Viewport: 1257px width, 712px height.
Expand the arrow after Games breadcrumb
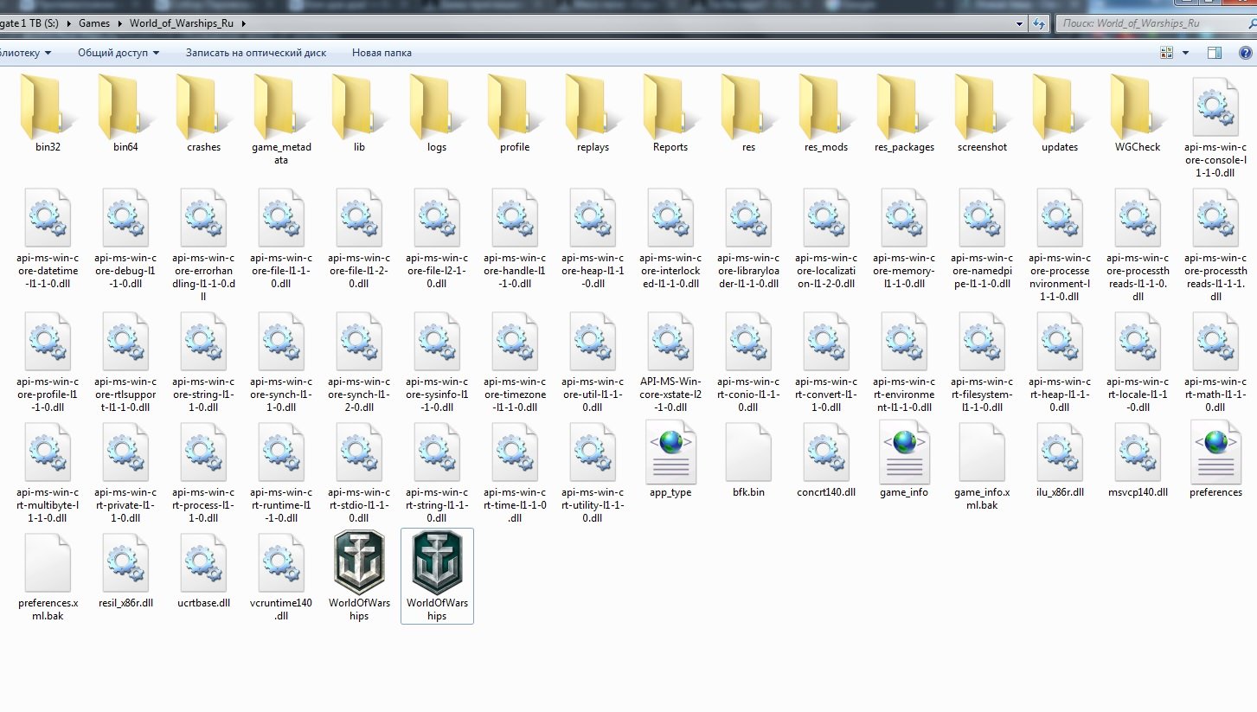119,23
